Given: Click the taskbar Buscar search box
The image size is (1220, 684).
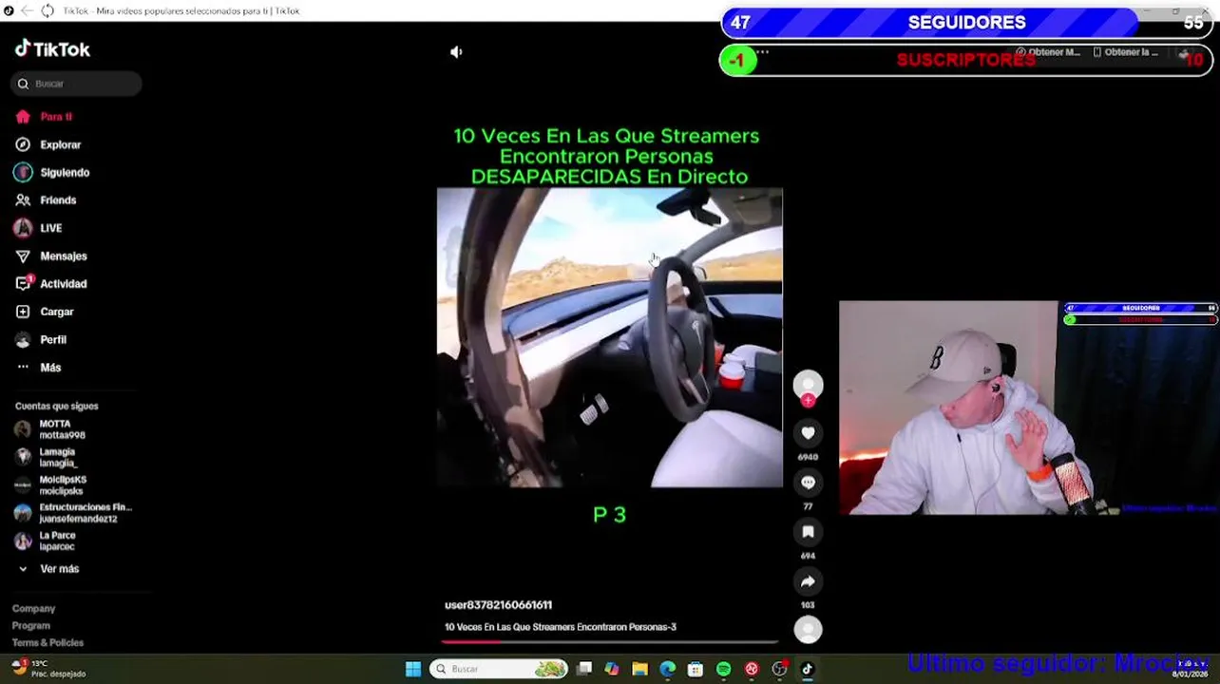Looking at the screenshot, I should (x=498, y=669).
